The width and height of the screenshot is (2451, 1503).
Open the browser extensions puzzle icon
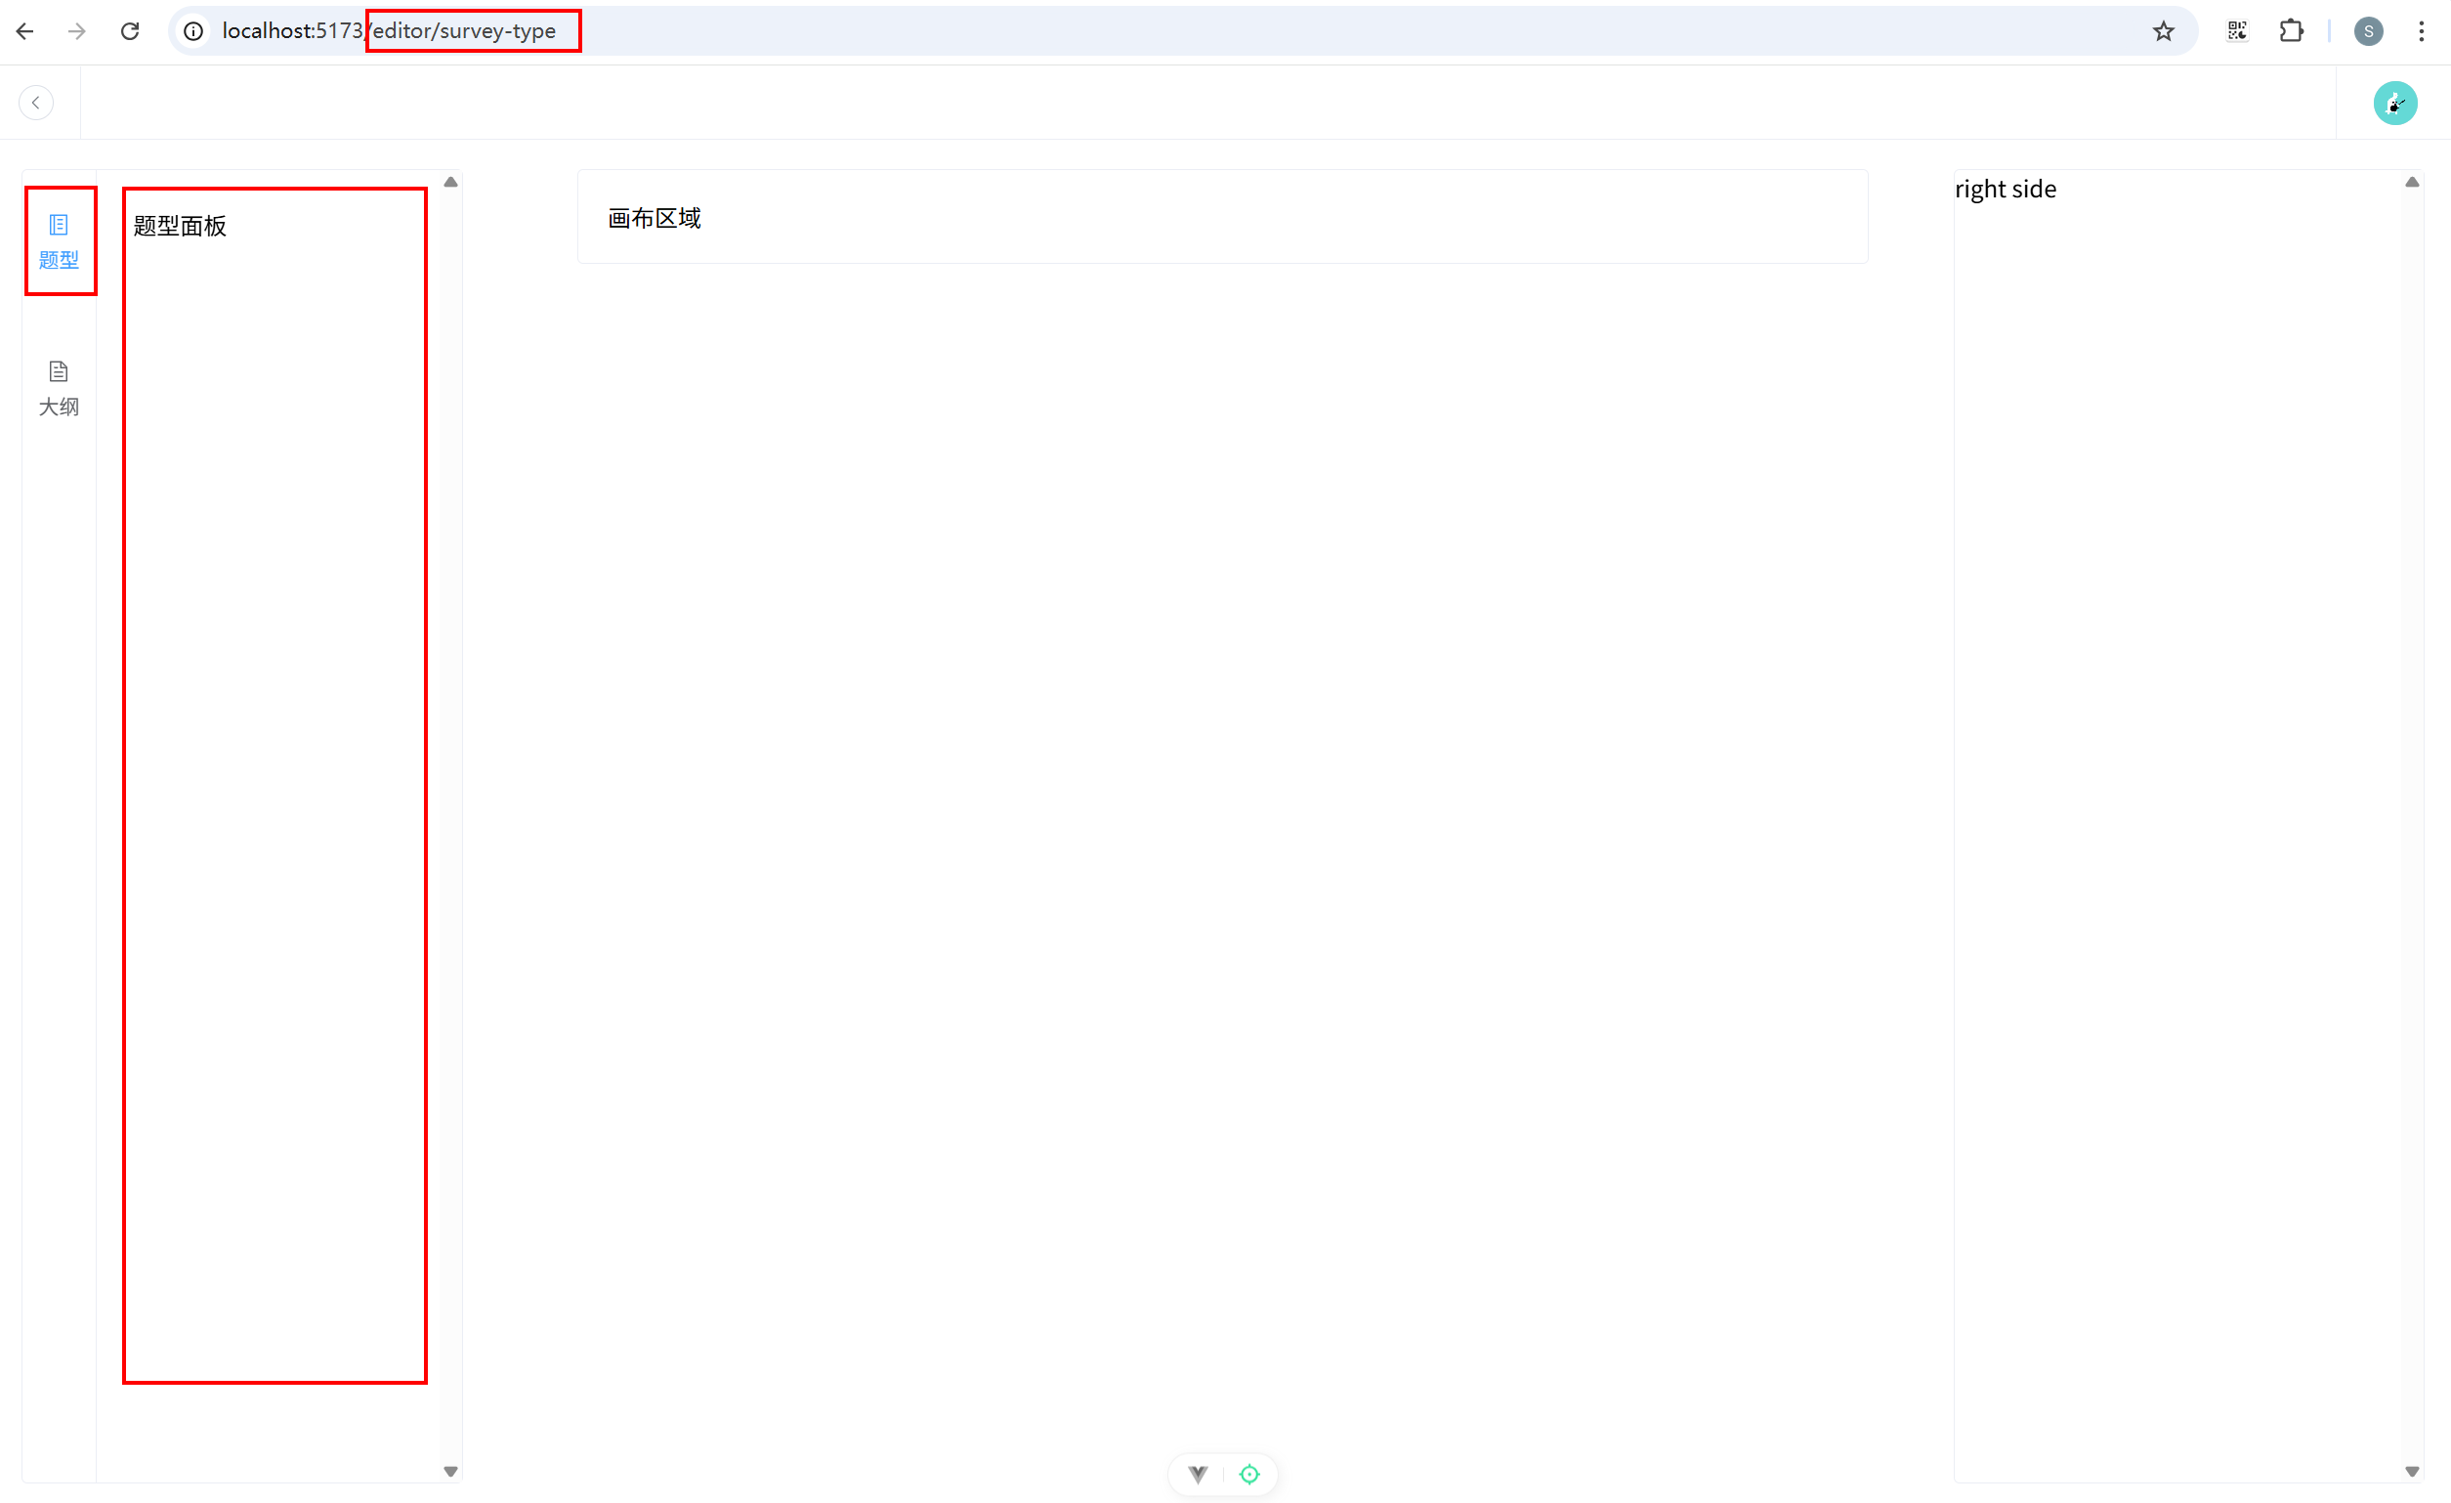tap(2290, 31)
